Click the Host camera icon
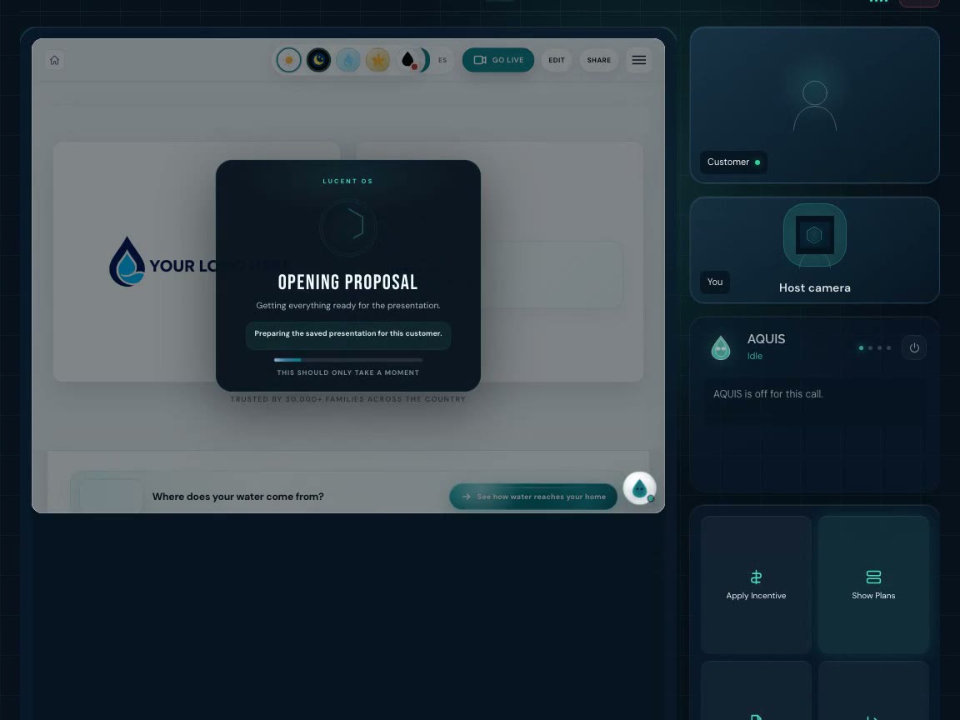The width and height of the screenshot is (960, 720). 815,235
